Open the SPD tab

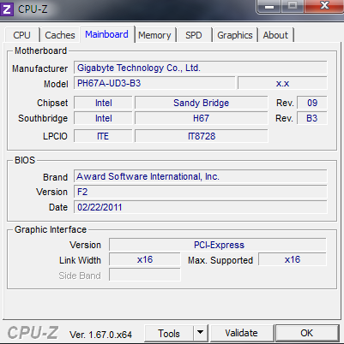tap(194, 35)
